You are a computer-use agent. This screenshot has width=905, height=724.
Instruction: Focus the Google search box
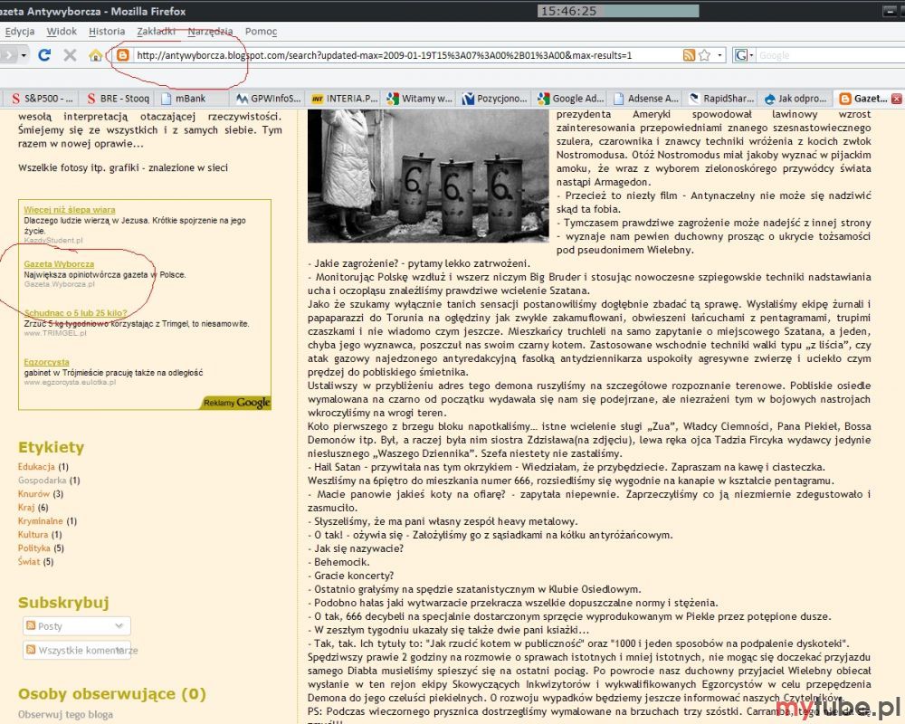coord(830,55)
